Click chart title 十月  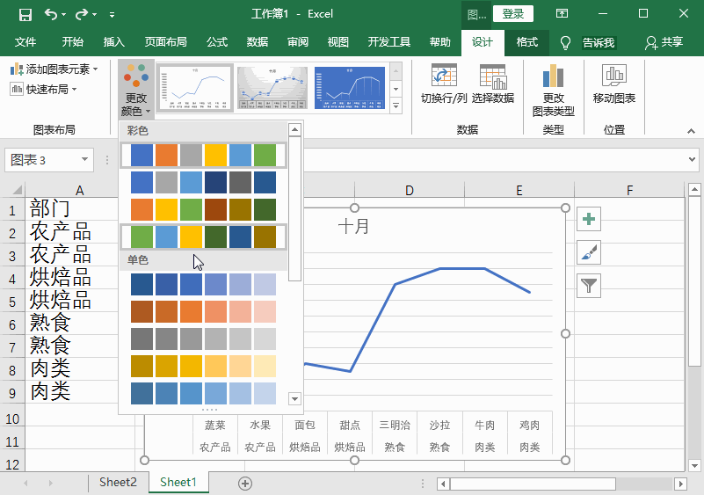353,226
